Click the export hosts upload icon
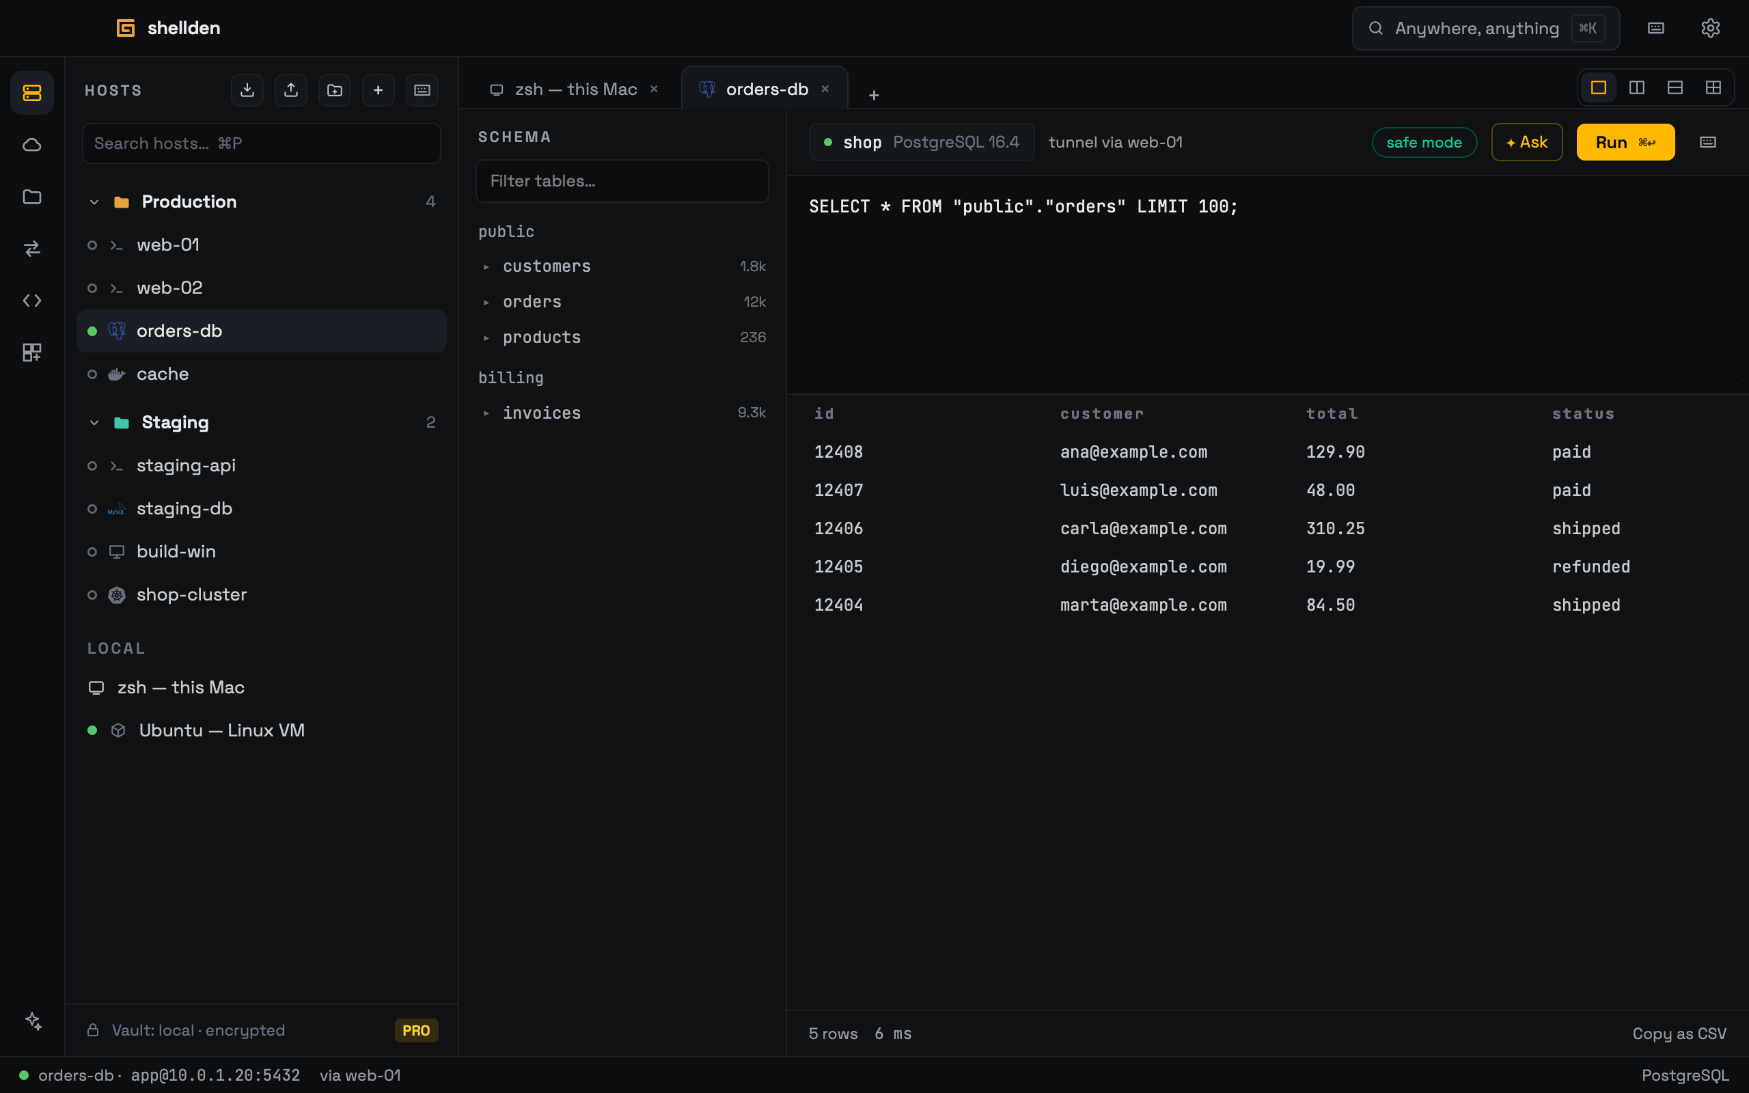 pos(290,89)
